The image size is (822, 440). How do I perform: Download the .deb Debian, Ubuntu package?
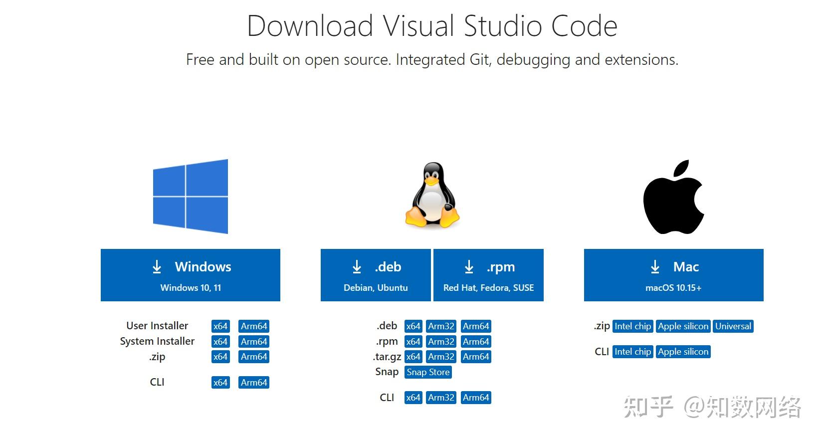click(x=376, y=275)
